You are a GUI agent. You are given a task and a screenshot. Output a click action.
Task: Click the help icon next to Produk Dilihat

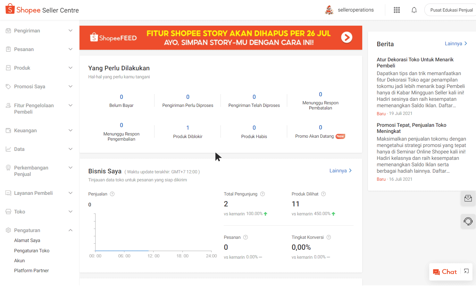tap(323, 194)
